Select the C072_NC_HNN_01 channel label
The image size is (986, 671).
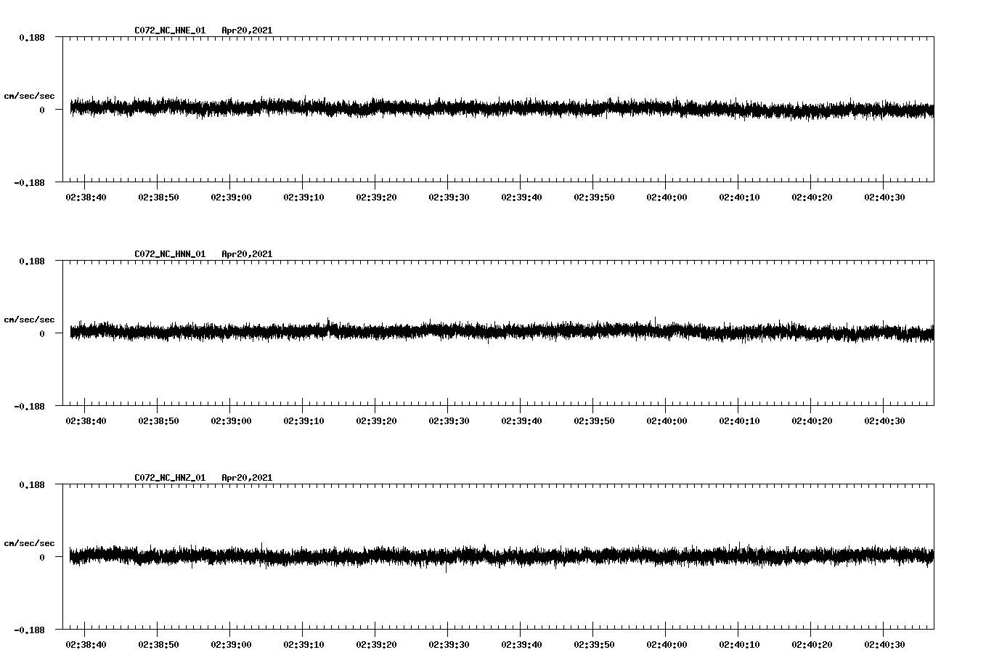point(169,253)
